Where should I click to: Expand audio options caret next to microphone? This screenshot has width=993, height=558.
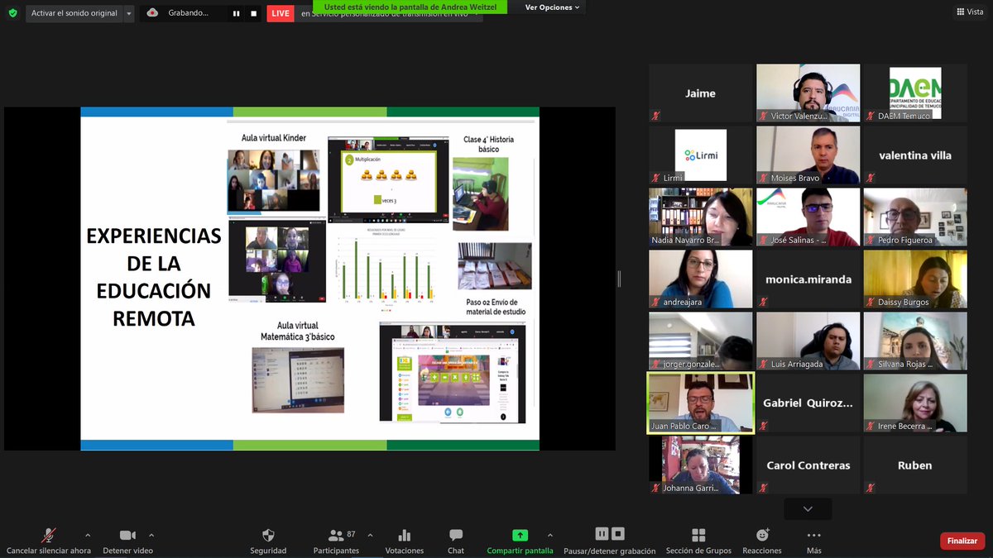(x=88, y=535)
